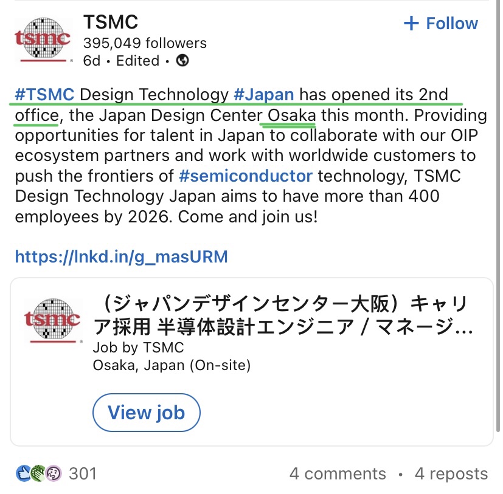
Task: View the 301 reactions count
Action: click(83, 473)
